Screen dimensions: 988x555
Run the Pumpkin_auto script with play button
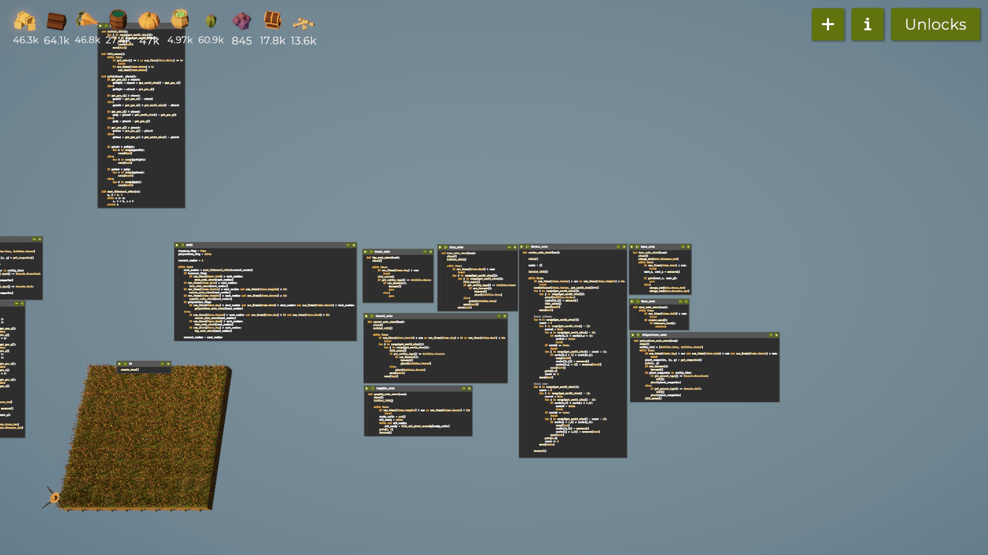(367, 388)
